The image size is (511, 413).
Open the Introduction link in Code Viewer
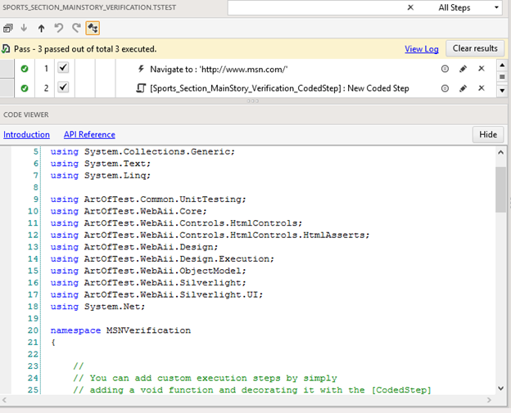(x=26, y=135)
